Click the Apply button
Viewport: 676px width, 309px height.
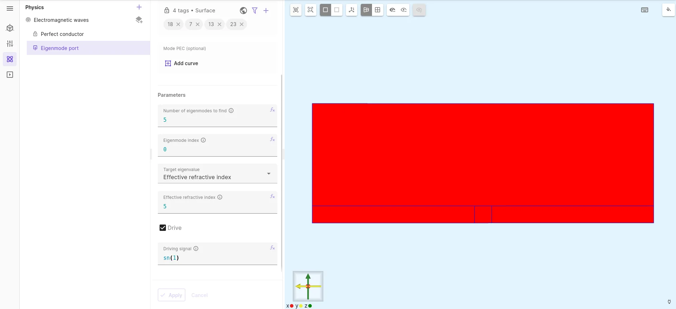(x=172, y=295)
